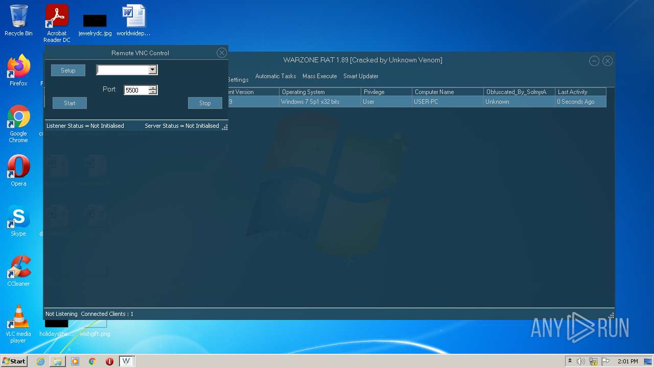Open the Smart Updater menu
Viewport: 654px width, 368px height.
pos(361,76)
